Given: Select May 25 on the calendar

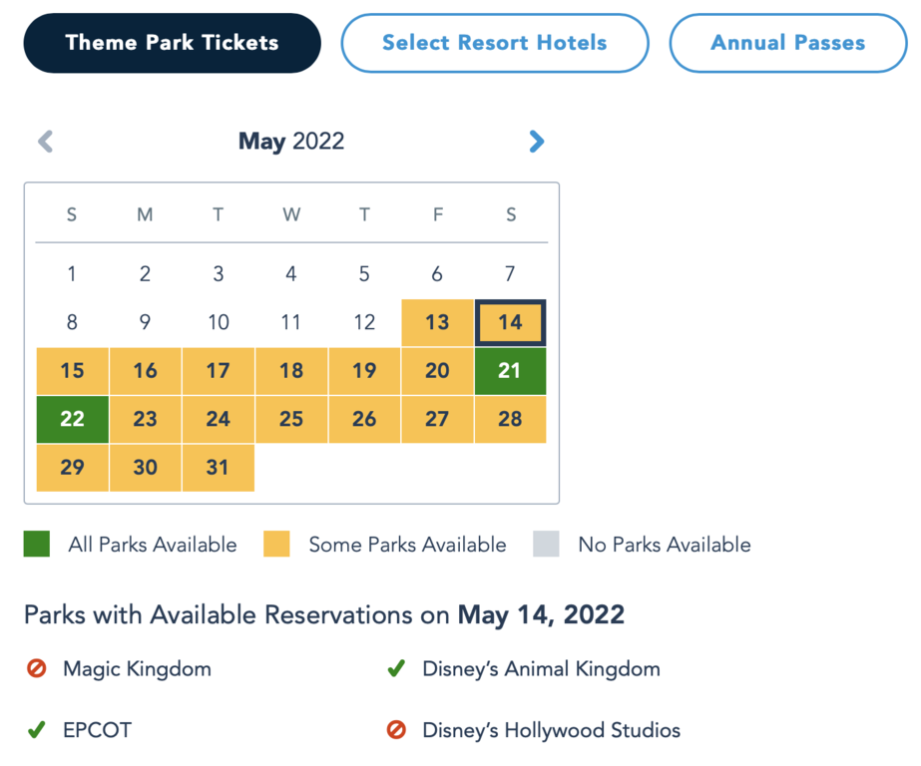Looking at the screenshot, I should (291, 419).
